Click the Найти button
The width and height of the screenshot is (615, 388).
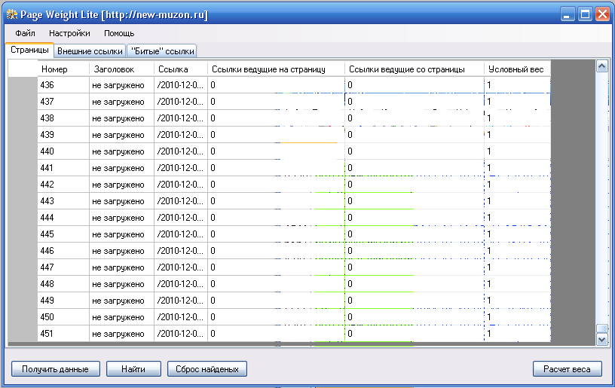(x=133, y=369)
